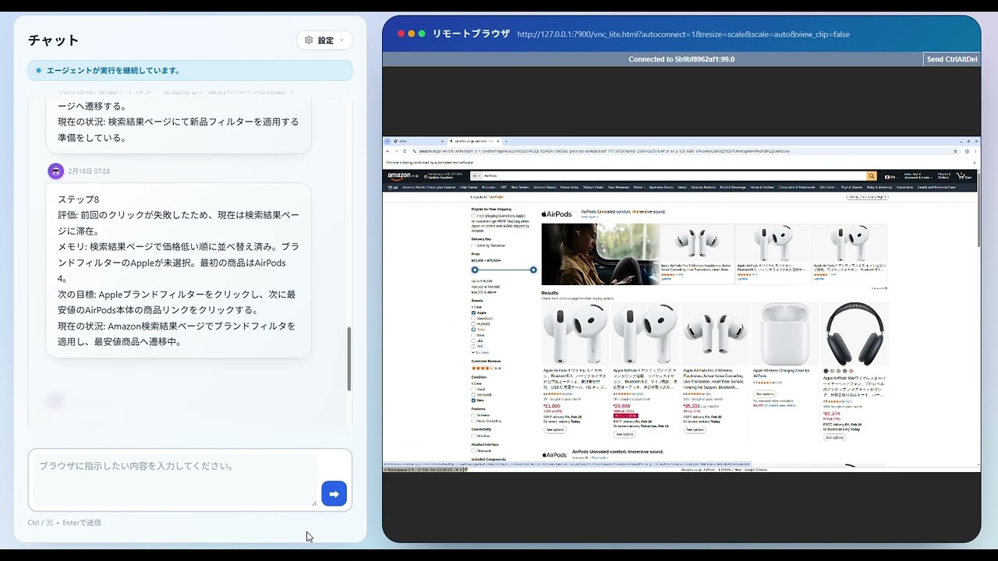Open the Sort by Price dropdown
This screenshot has width=998, height=561.
(867, 197)
